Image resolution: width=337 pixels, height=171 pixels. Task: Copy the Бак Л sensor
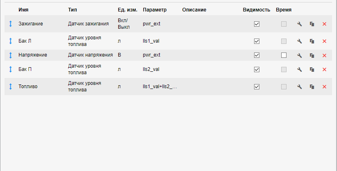point(312,41)
